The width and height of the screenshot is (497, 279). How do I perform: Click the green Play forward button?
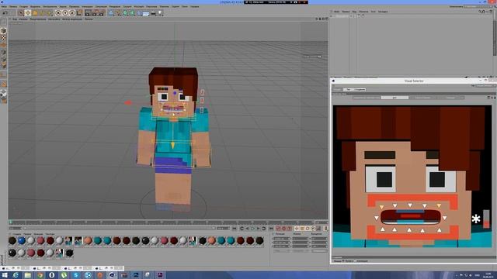(x=252, y=229)
